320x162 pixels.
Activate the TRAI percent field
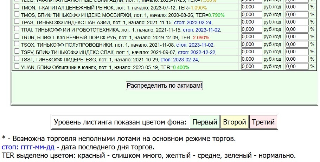(x=297, y=29)
